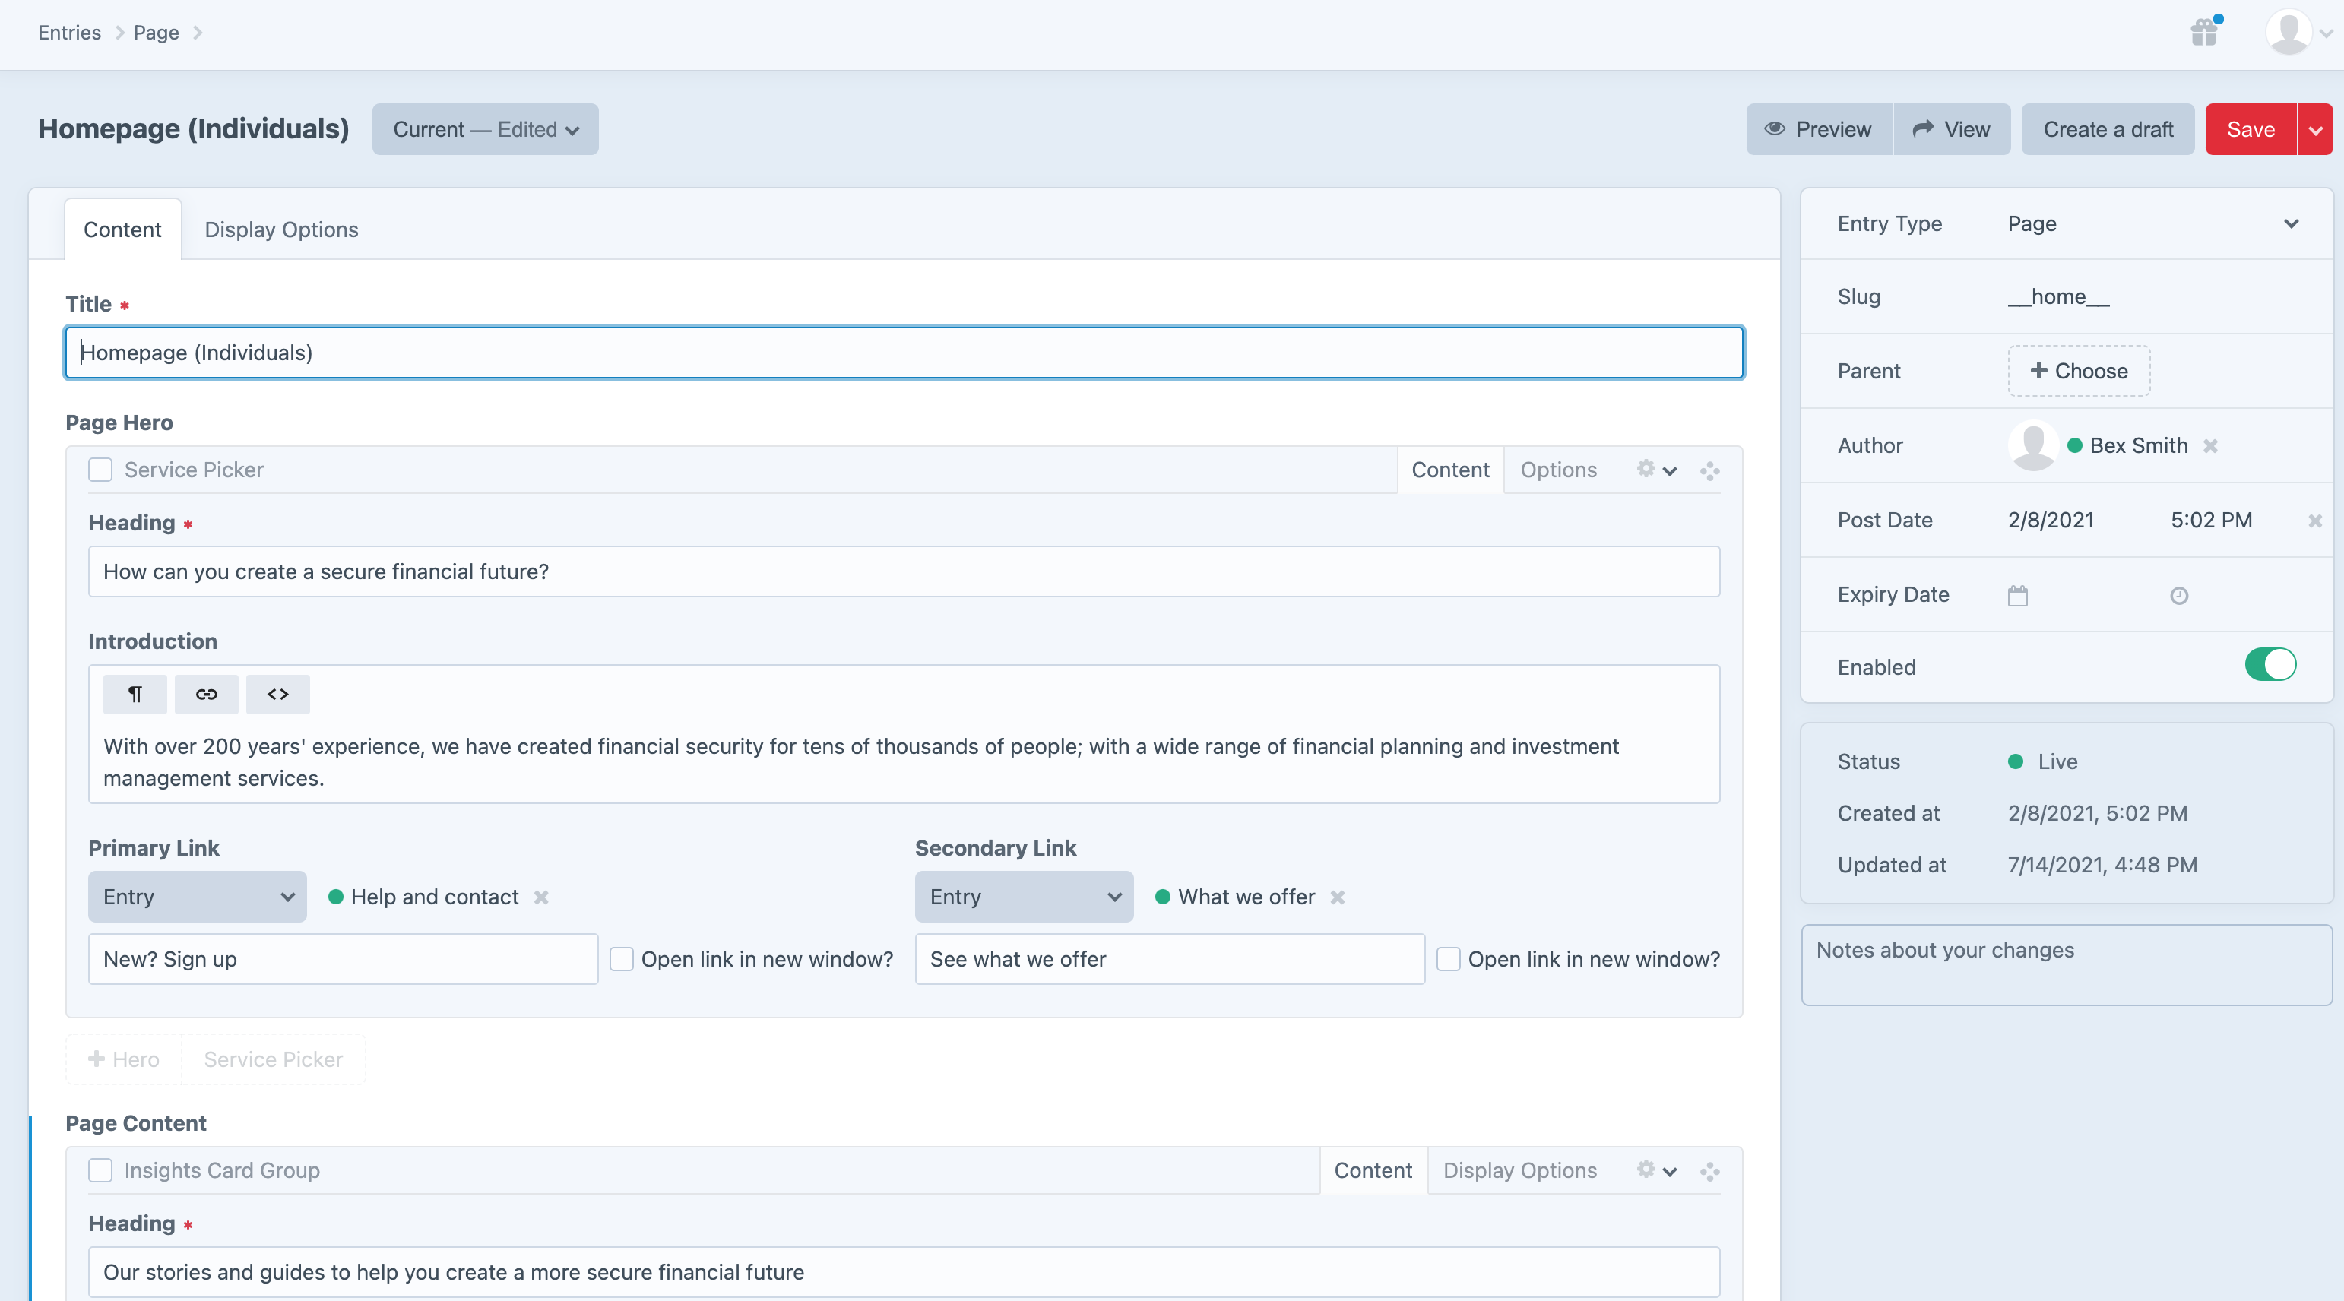The image size is (2344, 1301).
Task: Clear the Post Date value
Action: tap(2315, 521)
